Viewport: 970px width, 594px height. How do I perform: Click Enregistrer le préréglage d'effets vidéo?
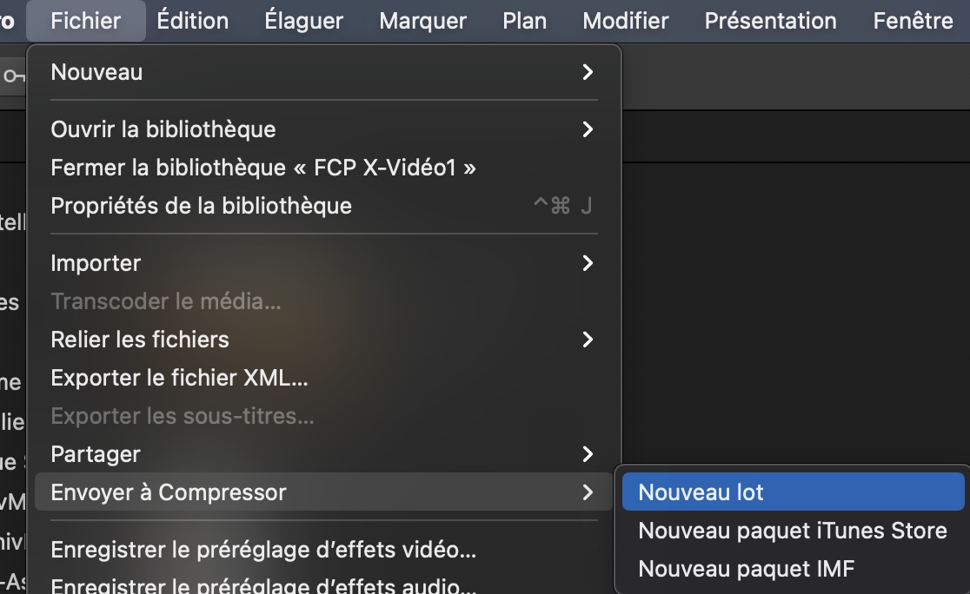coord(263,550)
